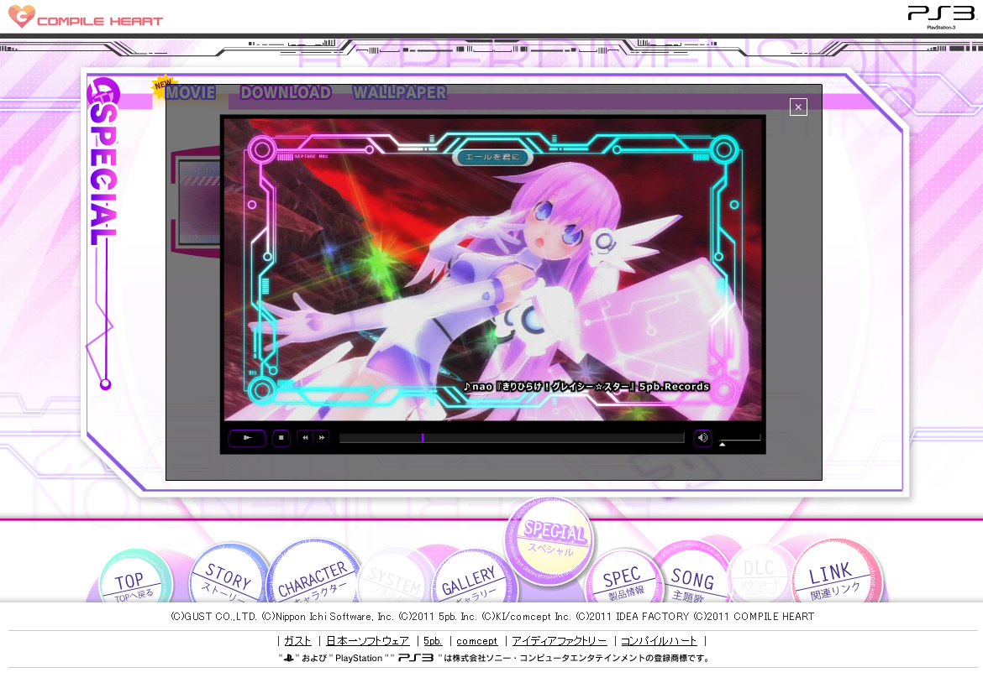Click the dimmed movie thumbnail behind the popup
983x683 pixels.
click(x=197, y=202)
